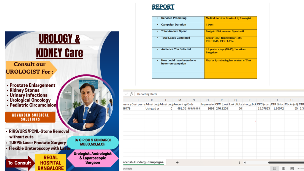Click the Link clicks value 30
Viewport: 304px width, 171px height.
235,109
